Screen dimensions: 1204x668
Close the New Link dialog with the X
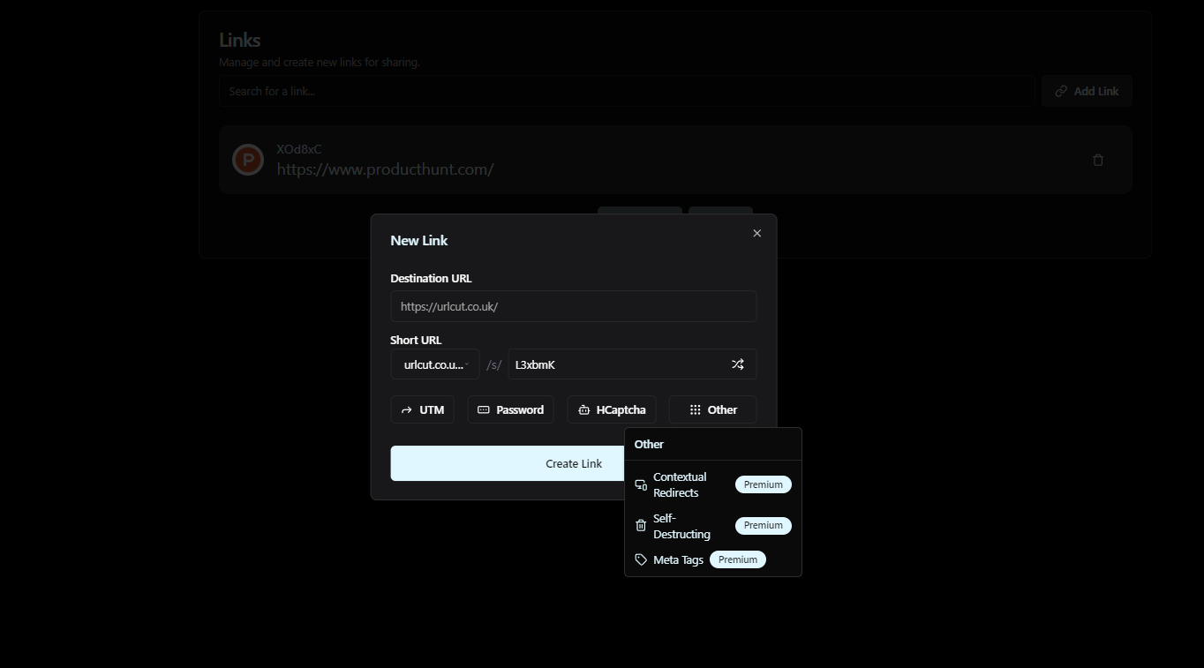coord(756,233)
